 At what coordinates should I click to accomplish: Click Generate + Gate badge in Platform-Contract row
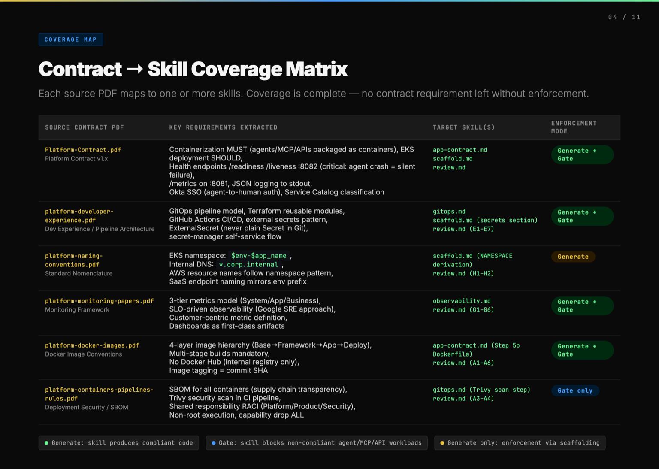point(582,154)
